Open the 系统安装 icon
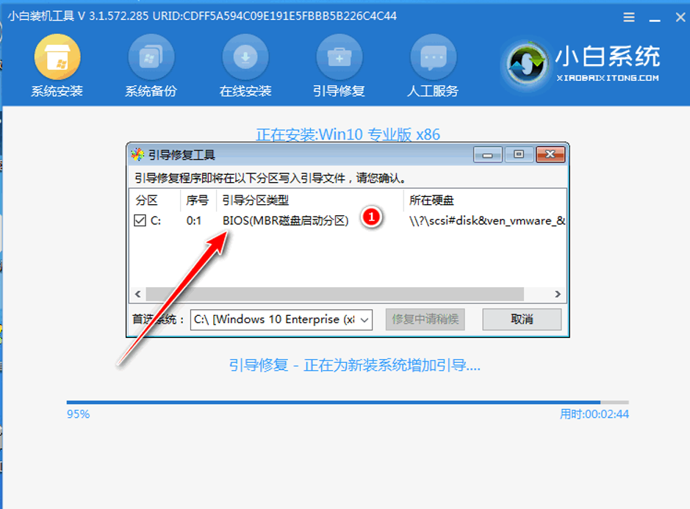 coord(57,57)
